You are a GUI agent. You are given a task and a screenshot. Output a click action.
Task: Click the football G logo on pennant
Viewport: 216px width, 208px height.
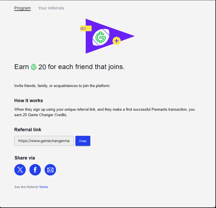[x=101, y=37]
